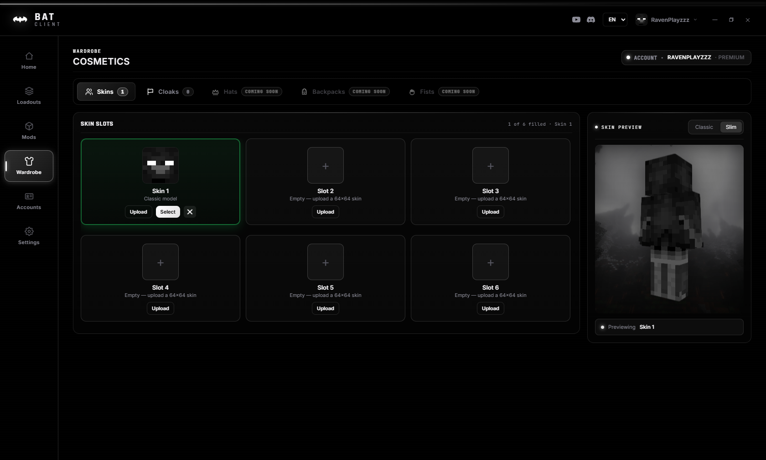Remove Skin 1 with X icon
This screenshot has height=460, width=766.
(190, 212)
